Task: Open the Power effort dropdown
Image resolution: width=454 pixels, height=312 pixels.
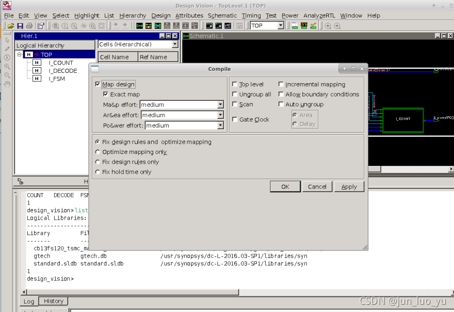Action: coord(220,126)
